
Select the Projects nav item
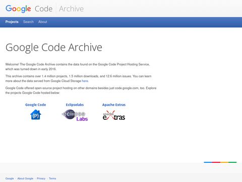pyautogui.click(x=12, y=22)
